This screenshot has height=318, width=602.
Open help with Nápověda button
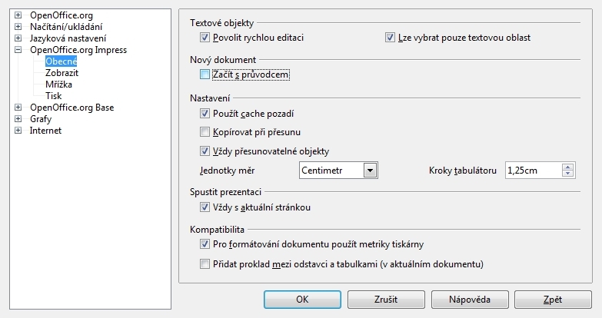coord(469,298)
